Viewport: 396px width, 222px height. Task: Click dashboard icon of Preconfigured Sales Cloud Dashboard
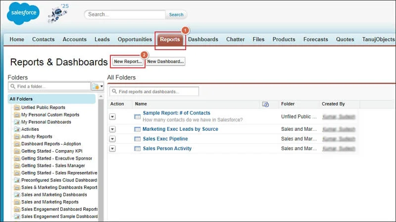[x=17, y=180]
